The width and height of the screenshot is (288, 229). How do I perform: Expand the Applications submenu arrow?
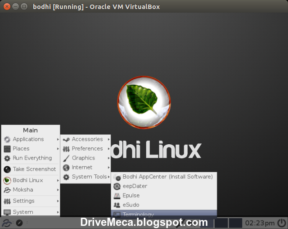pyautogui.click(x=58, y=139)
